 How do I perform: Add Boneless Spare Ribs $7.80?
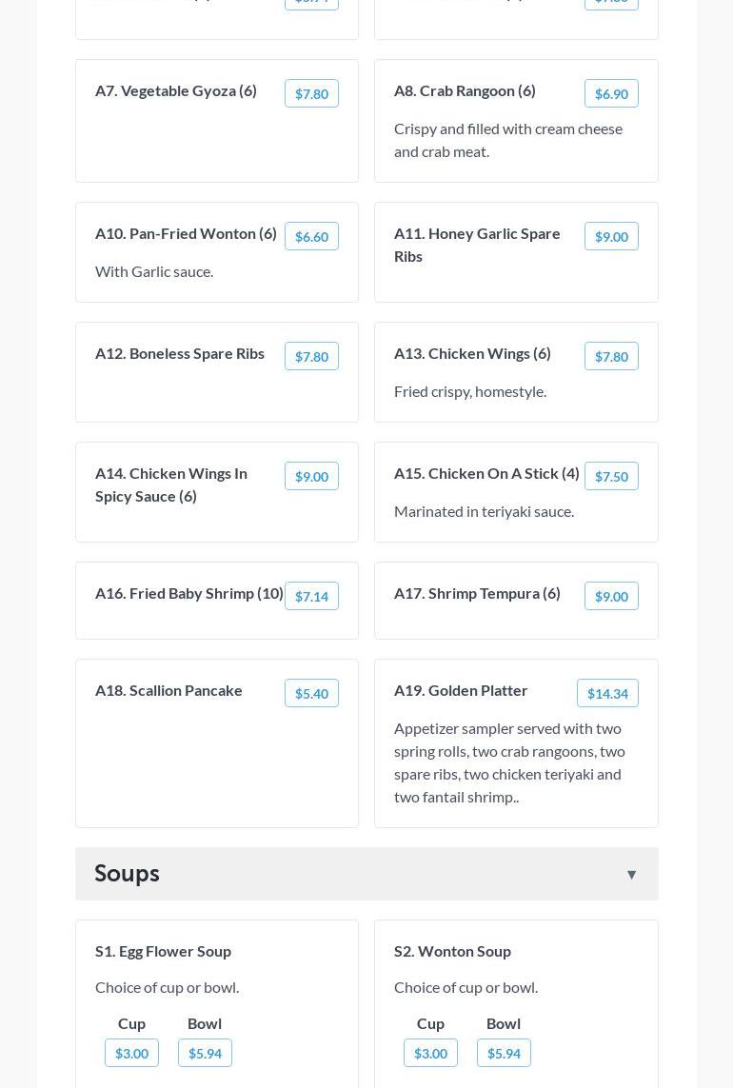pos(311,356)
